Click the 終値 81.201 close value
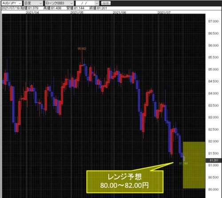The image size is (222, 198). click(98, 8)
